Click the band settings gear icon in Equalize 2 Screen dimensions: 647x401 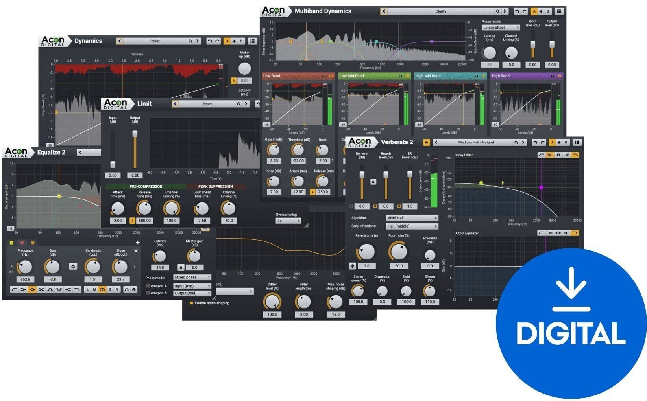(73, 267)
